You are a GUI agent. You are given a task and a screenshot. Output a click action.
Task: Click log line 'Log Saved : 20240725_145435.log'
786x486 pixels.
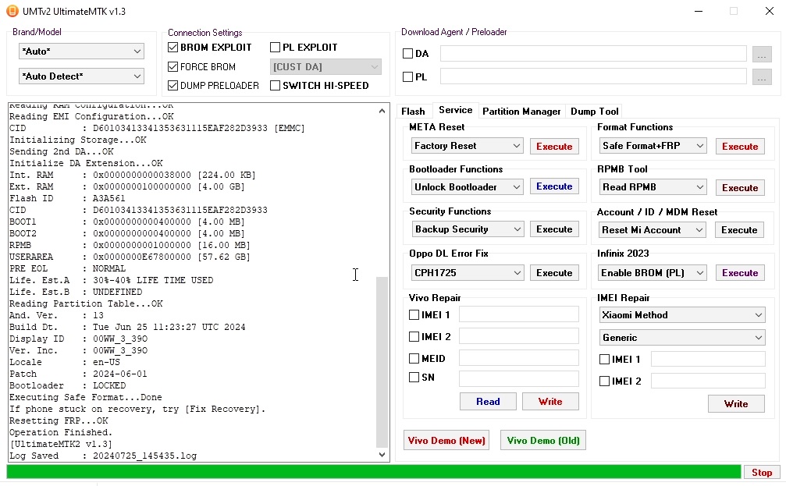tap(103, 456)
